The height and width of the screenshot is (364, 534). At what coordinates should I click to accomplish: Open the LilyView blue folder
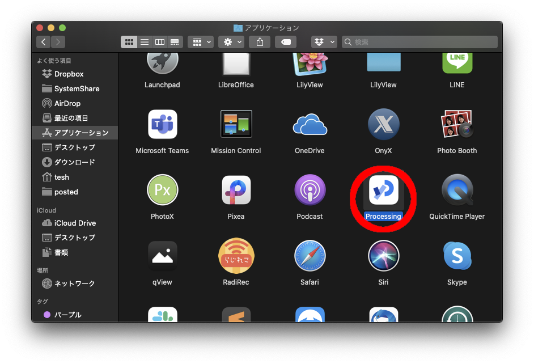coord(383,62)
